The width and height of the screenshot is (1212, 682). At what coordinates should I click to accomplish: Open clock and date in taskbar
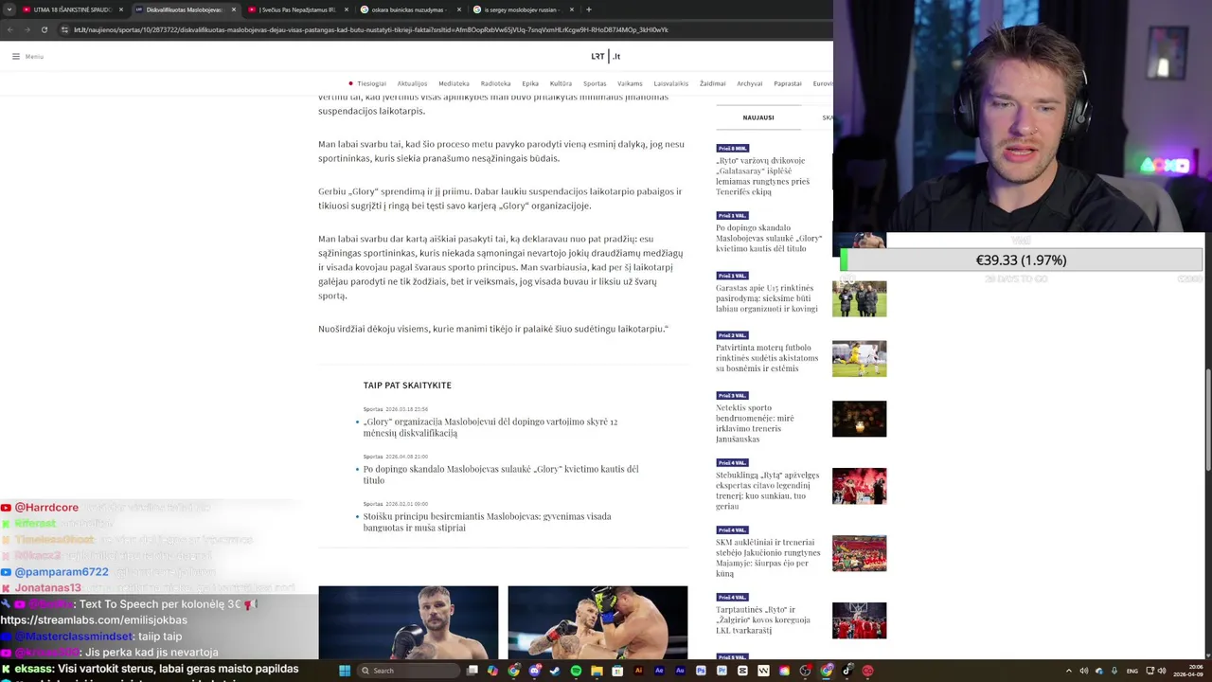1188,671
